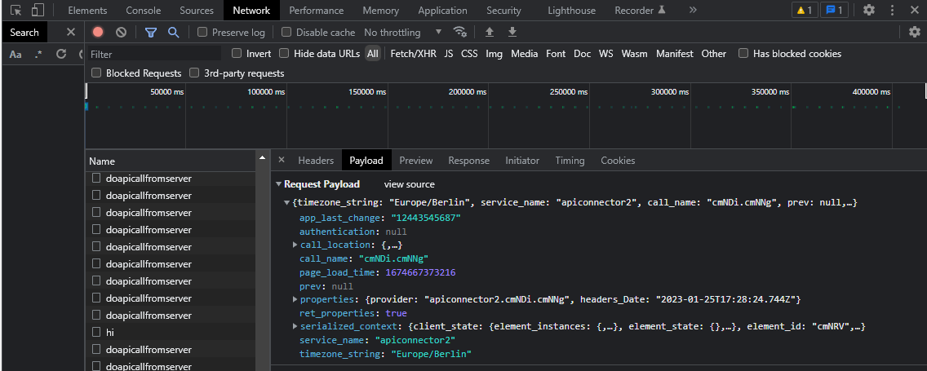Image resolution: width=927 pixels, height=371 pixels.
Task: Select the 'hi' request row
Action: click(171, 332)
